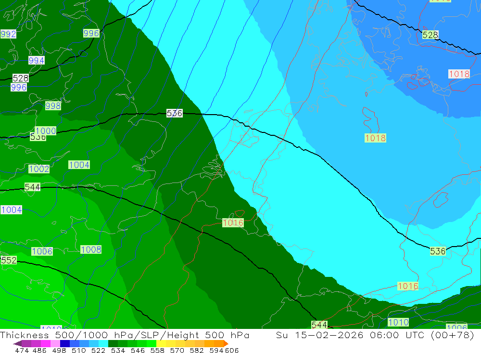Click the 606 legend scale value
The image size is (481, 353).
coord(232,350)
